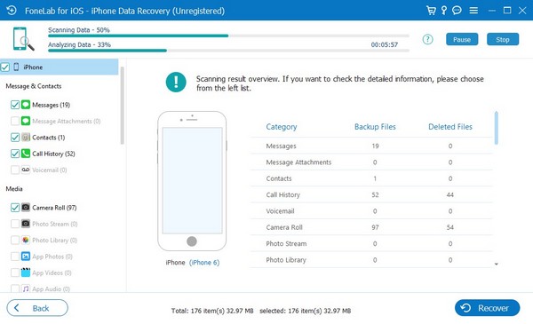This screenshot has height=324, width=533.
Task: Click the Messages green bubble icon
Action: pyautogui.click(x=26, y=105)
